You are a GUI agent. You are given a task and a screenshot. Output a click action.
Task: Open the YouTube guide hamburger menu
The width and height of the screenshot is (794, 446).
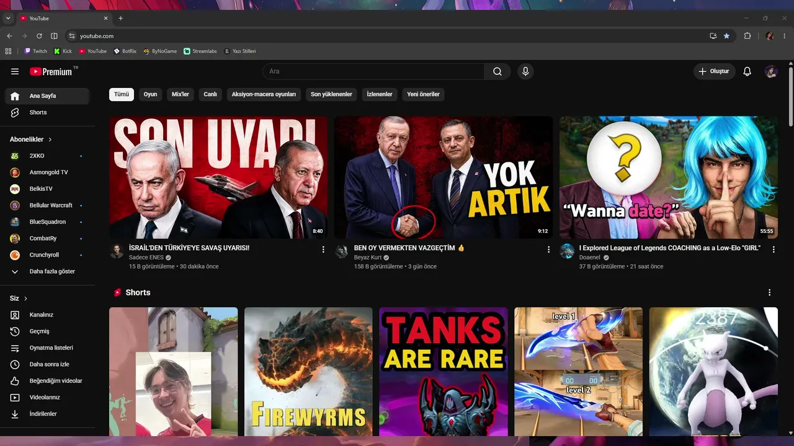tap(15, 71)
